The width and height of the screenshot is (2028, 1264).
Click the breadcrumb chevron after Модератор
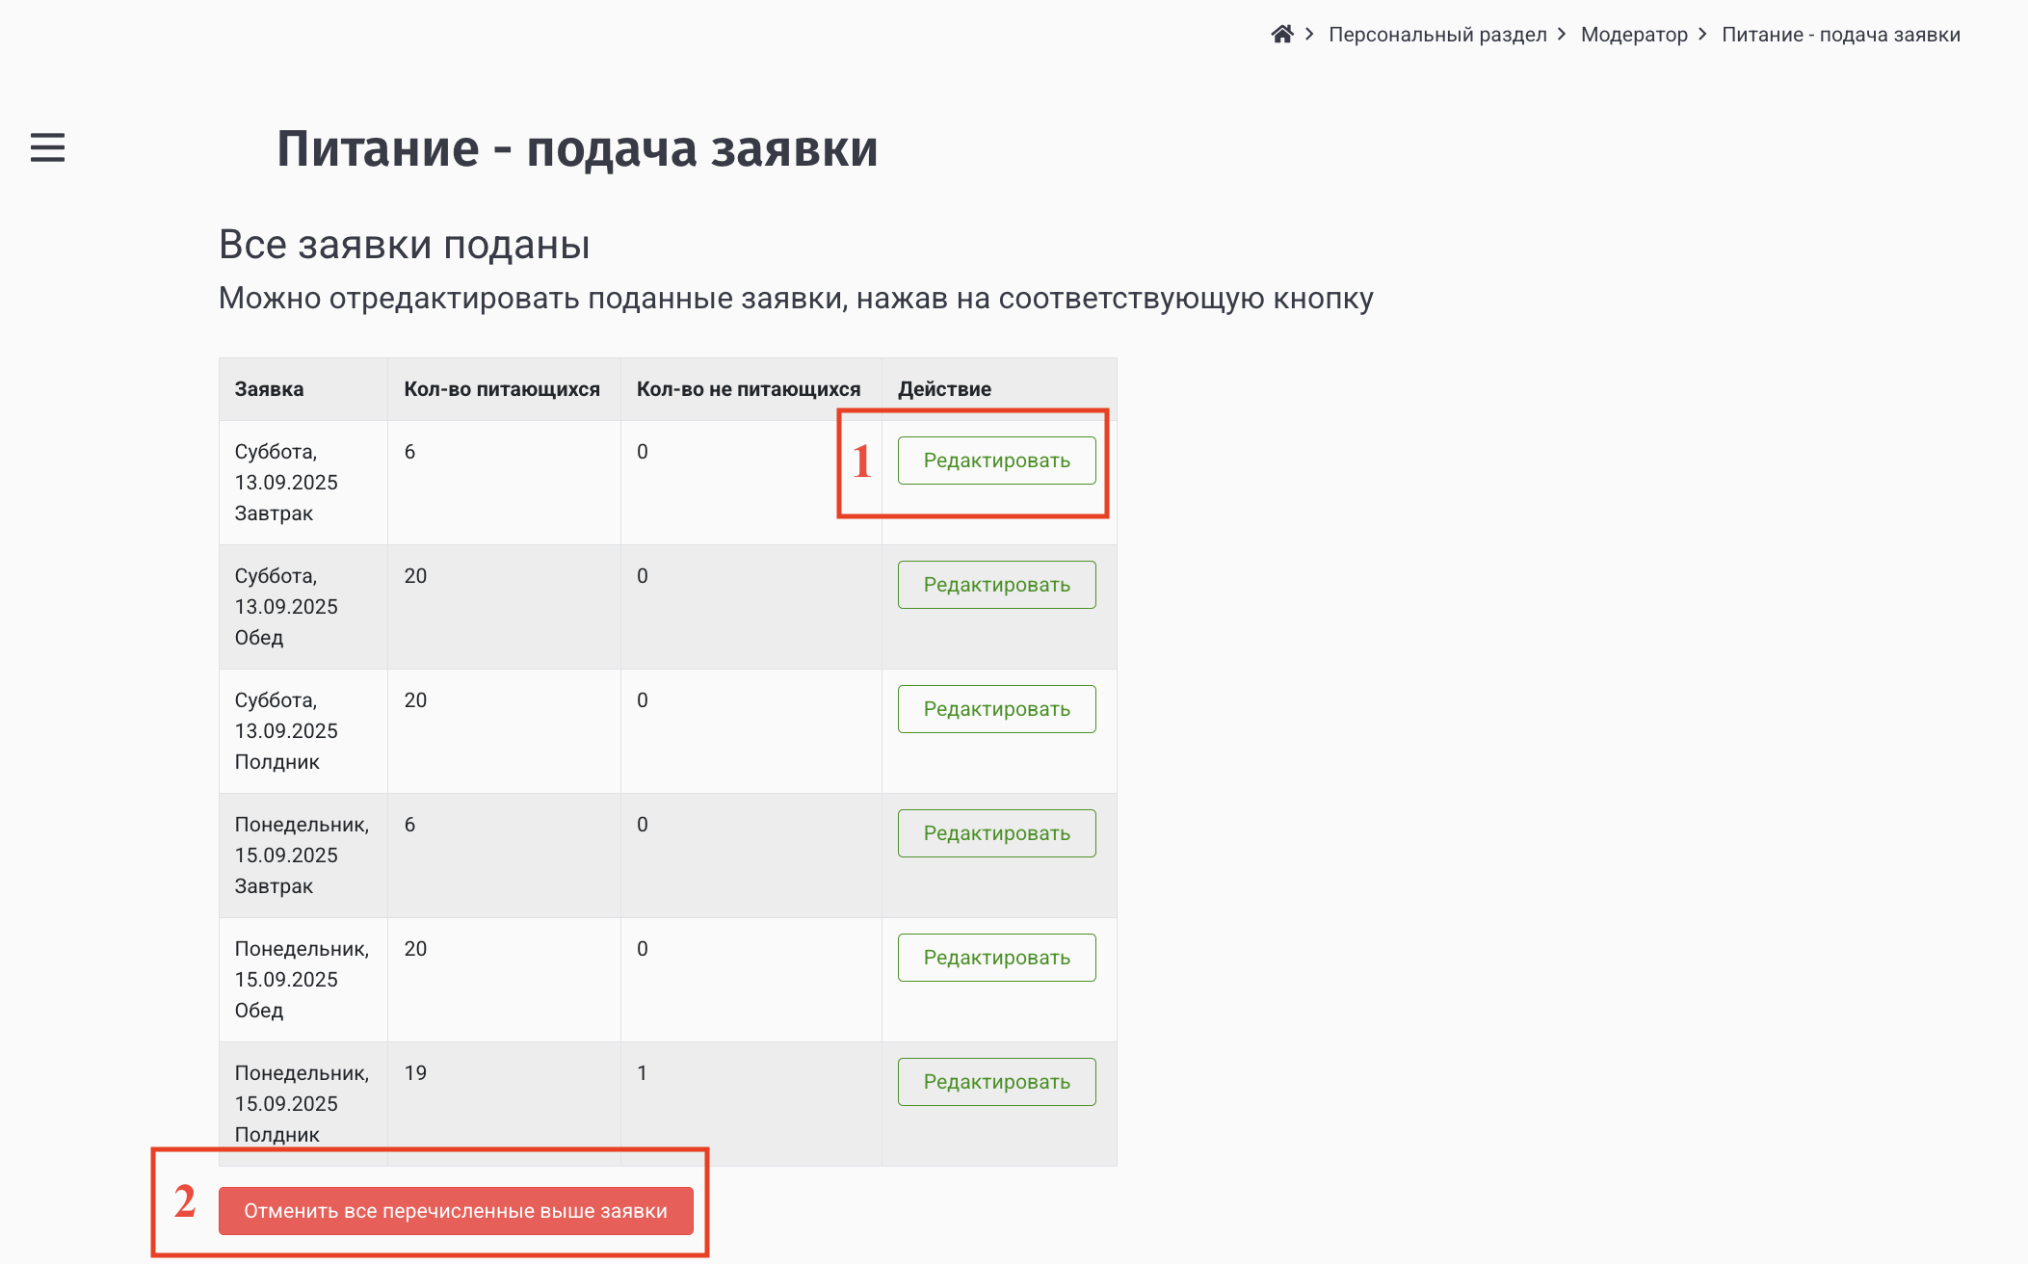click(1701, 34)
